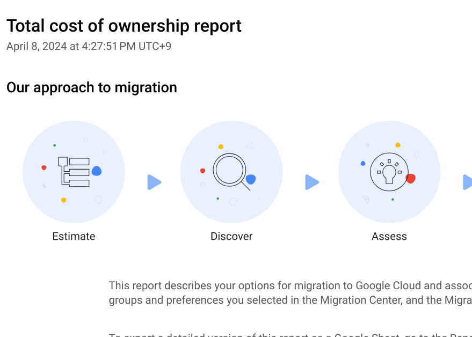Click the 'Assess' label
The image size is (472, 337).
(389, 236)
